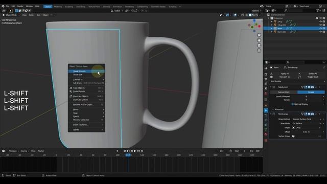Viewport: 327px width, 184px height.
Task: Open the Convert To submenu
Action: [x=86, y=80]
